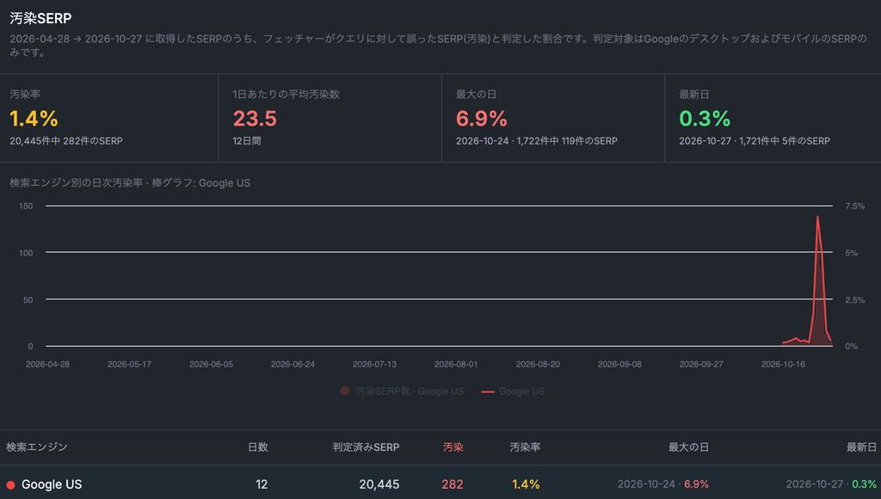
Task: Sort by the 判定済みSERP column header
Action: point(366,447)
